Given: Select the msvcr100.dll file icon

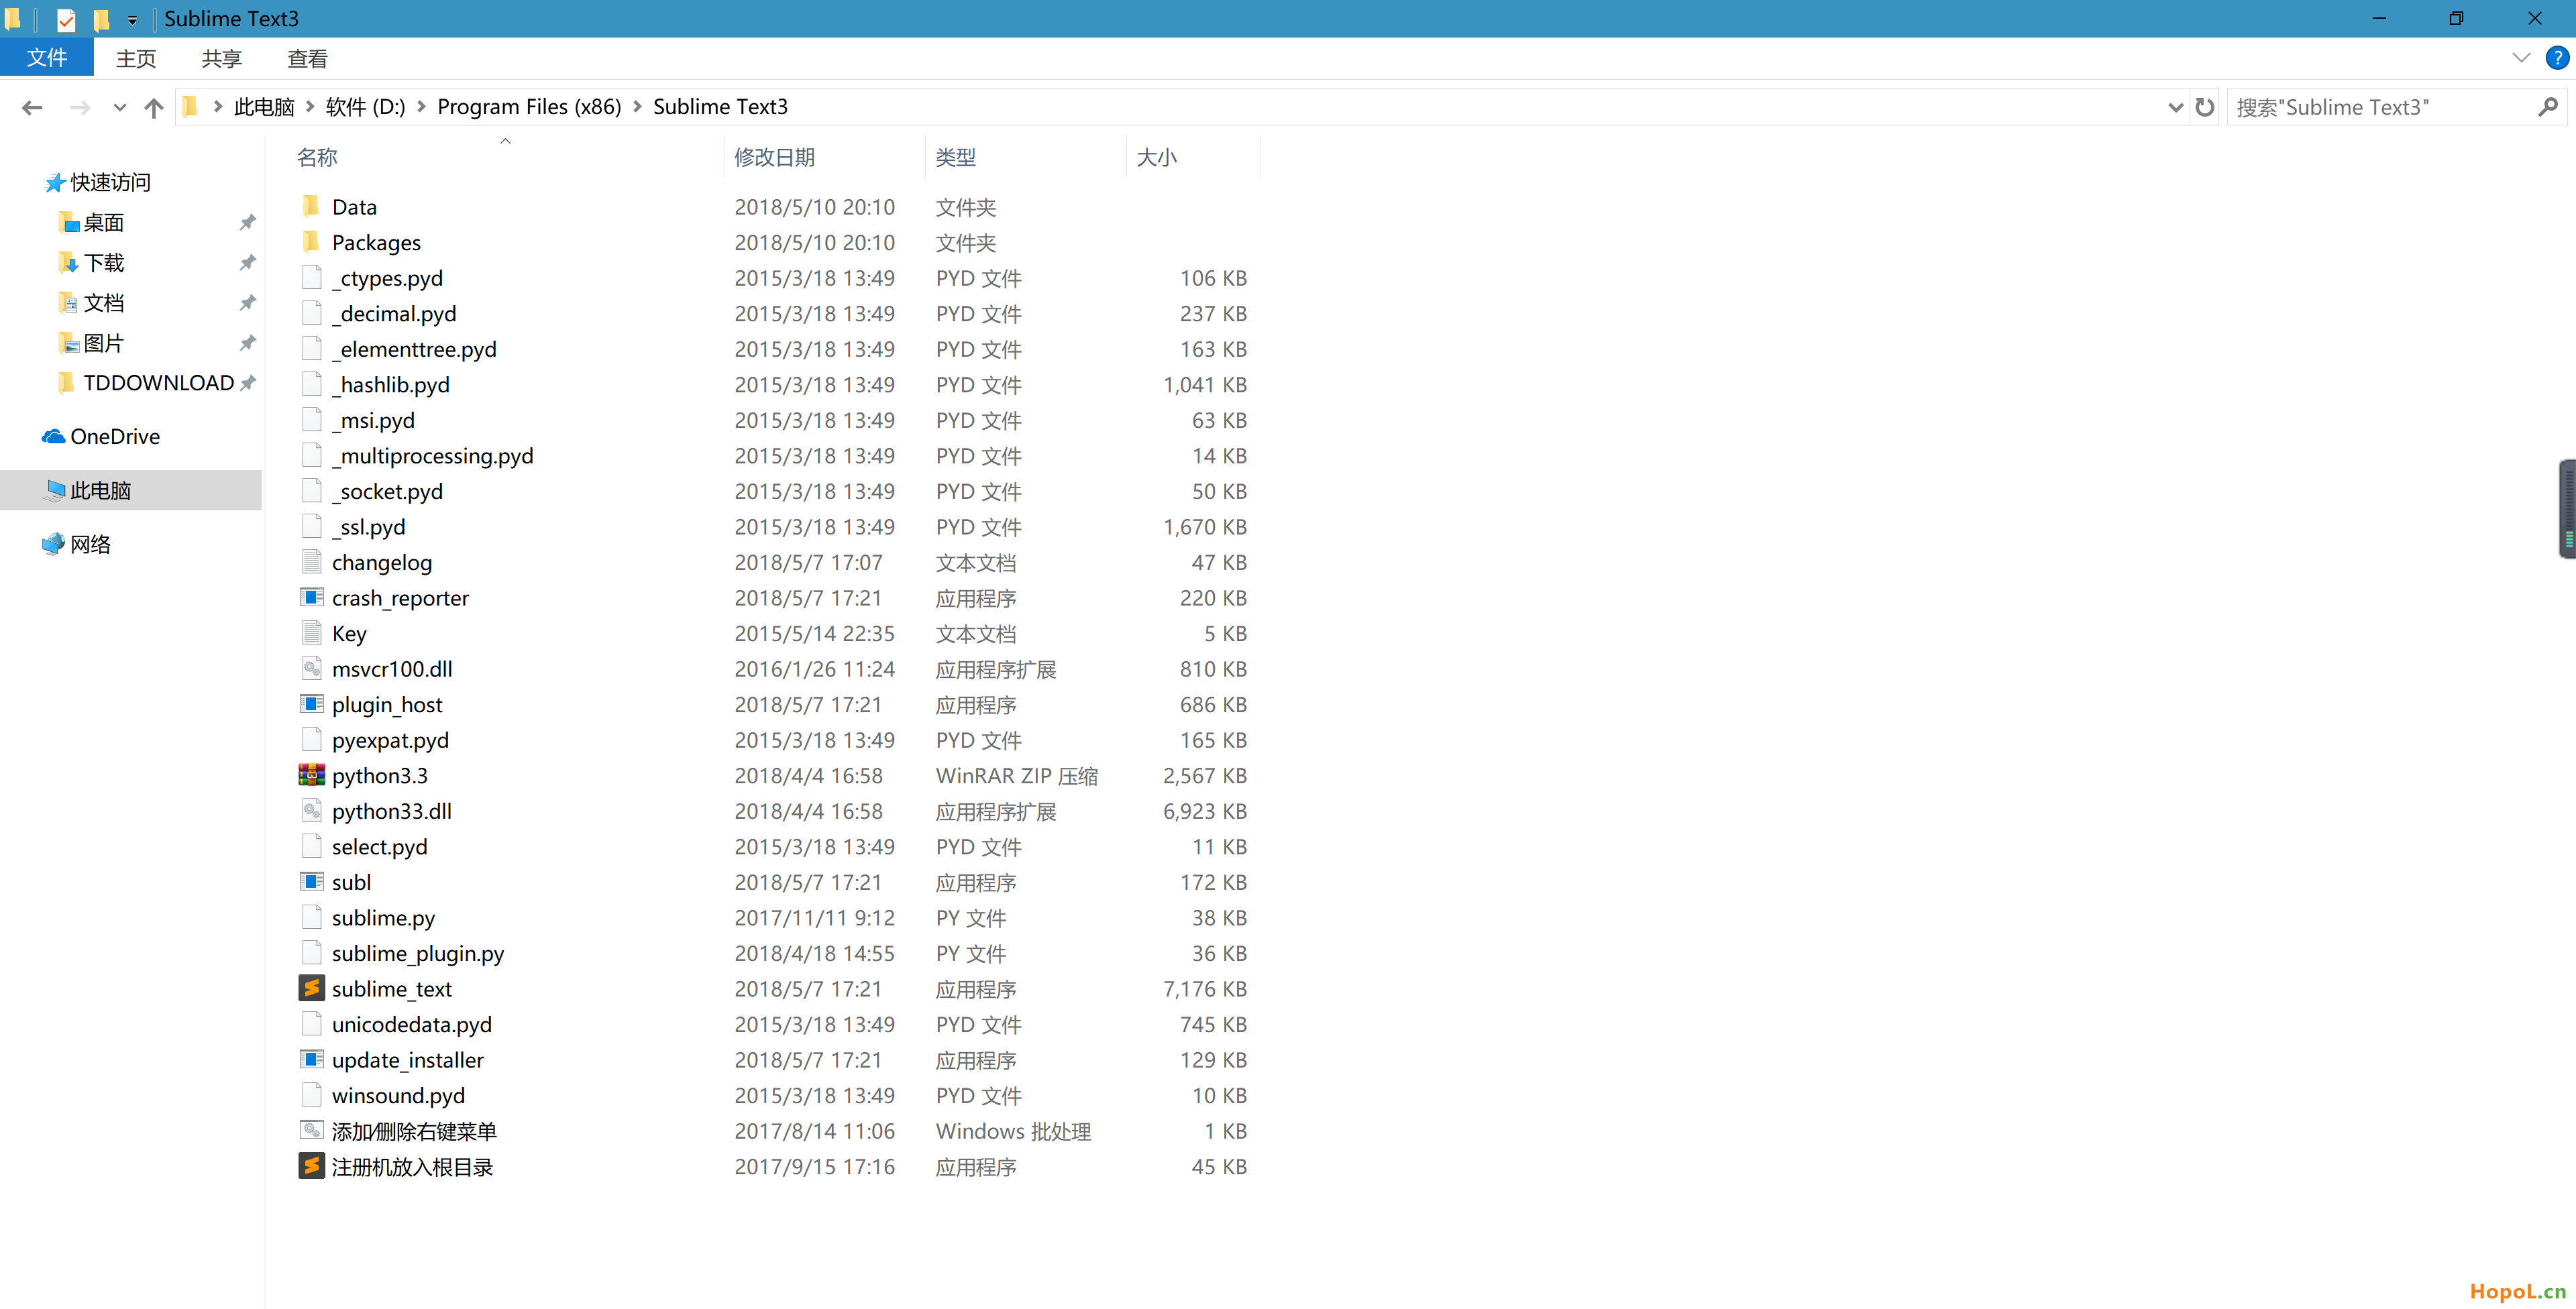Looking at the screenshot, I should [x=311, y=668].
